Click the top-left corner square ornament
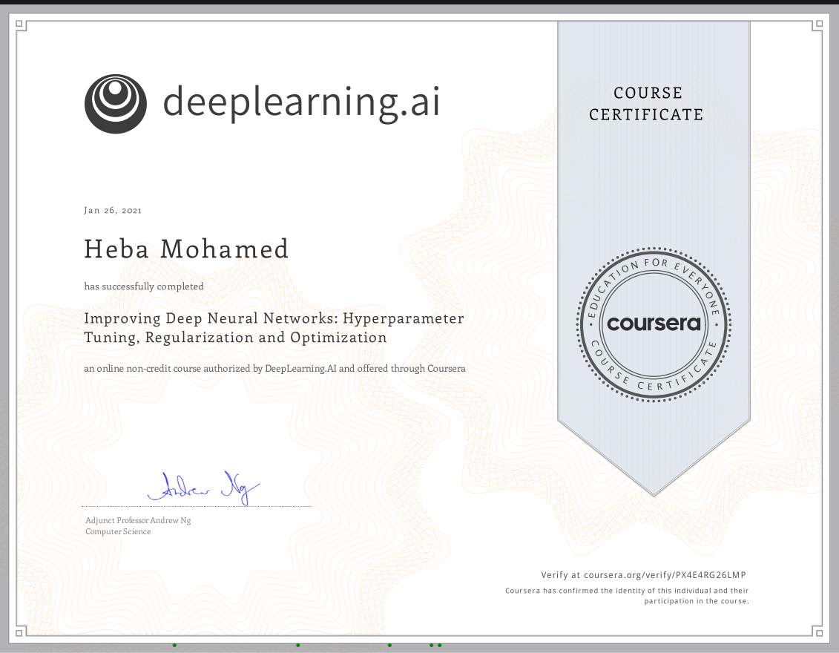The image size is (839, 653). [21, 26]
